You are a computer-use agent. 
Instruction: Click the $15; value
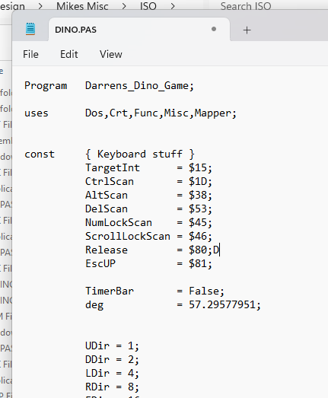200,167
